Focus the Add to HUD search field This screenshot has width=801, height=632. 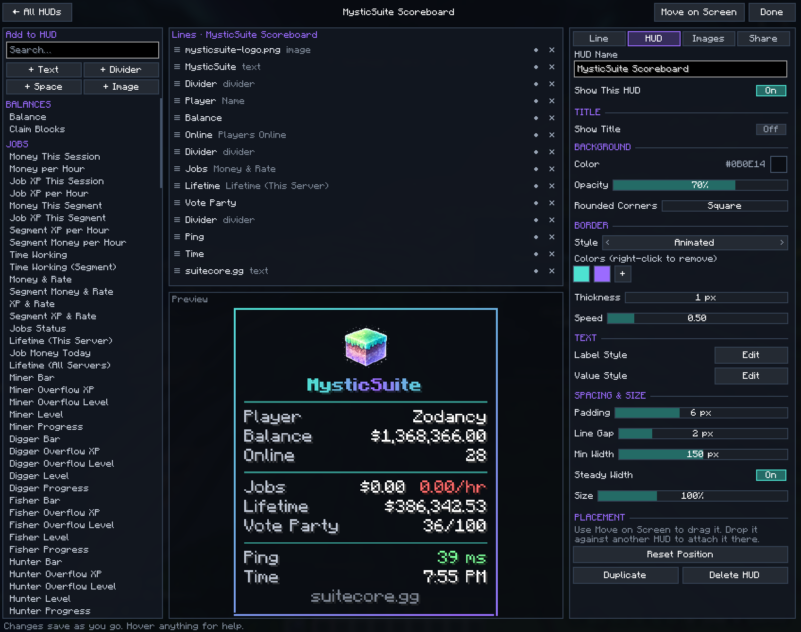tap(83, 50)
